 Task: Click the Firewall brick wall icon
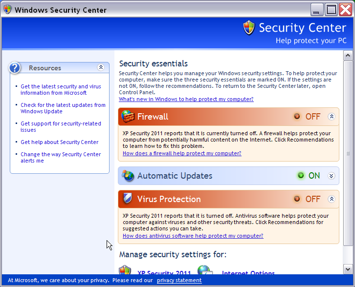[128, 116]
